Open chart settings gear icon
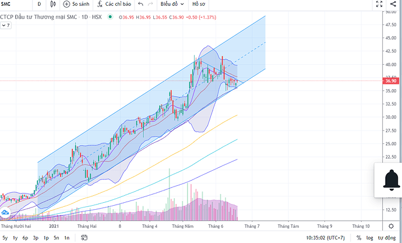Screen dimensions: 402x243 pos(391,226)
